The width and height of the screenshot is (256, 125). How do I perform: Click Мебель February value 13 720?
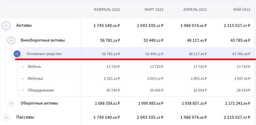113,67
